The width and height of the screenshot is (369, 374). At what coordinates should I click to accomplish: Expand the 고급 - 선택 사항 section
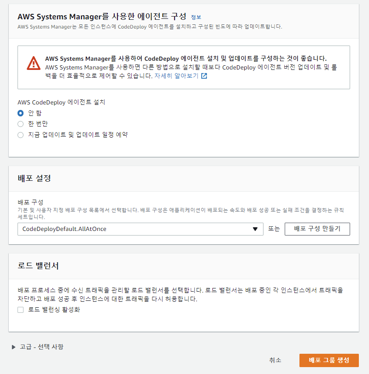tap(38, 347)
